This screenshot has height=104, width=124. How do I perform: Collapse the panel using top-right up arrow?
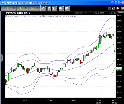121,12
